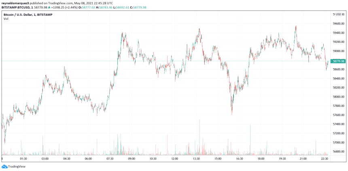Click the TradingView cloud logo icon

click(x=4, y=166)
